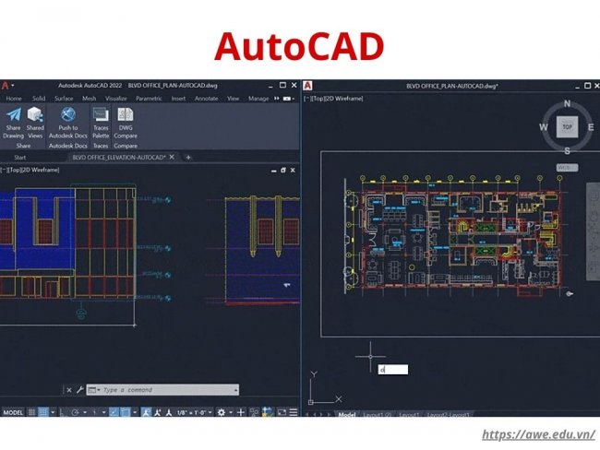Close the BLVD OFFICE_ELEVATION-AUTOCAD file tab

[x=172, y=157]
